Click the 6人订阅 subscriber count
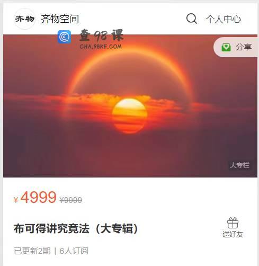This screenshot has width=259, height=266. pyautogui.click(x=74, y=251)
